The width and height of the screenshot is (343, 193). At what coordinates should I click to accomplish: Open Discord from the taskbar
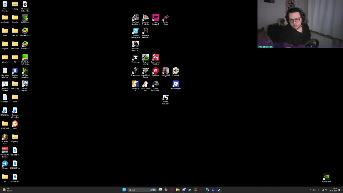pyautogui.click(x=184, y=190)
